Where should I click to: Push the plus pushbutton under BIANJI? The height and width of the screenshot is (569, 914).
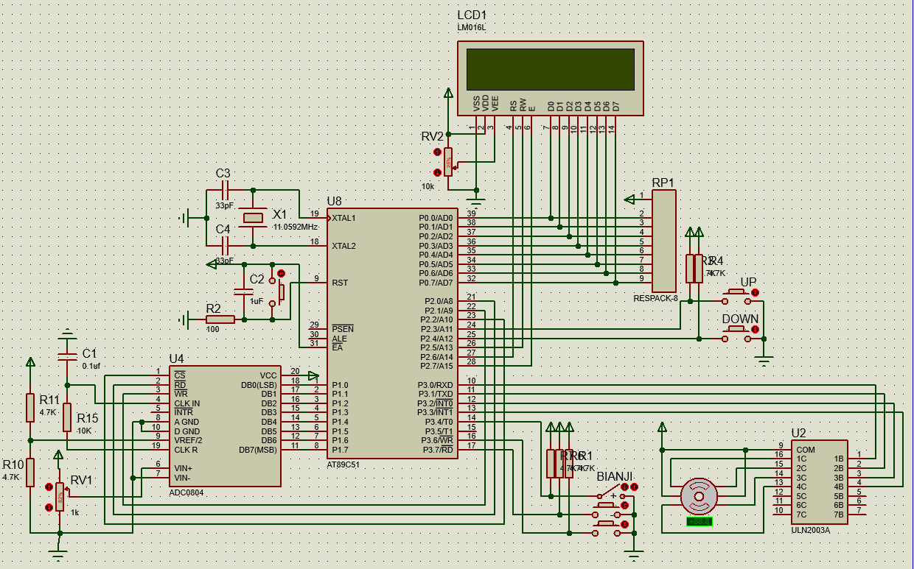[606, 509]
